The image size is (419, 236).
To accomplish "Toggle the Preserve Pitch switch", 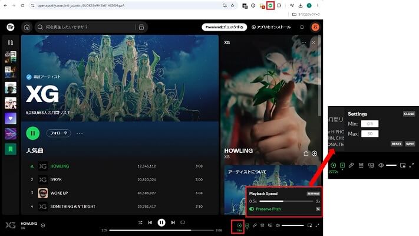I will pyautogui.click(x=252, y=209).
